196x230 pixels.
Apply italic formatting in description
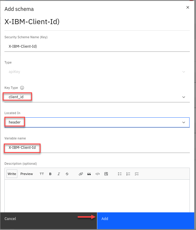(59, 174)
